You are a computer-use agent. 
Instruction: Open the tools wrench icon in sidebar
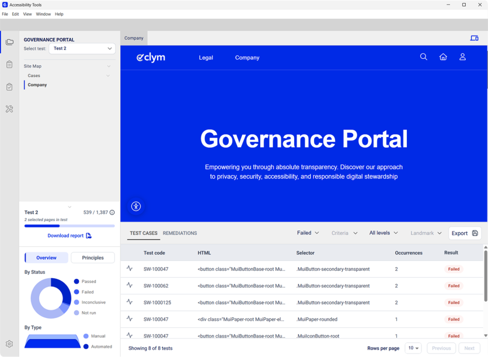(9, 109)
